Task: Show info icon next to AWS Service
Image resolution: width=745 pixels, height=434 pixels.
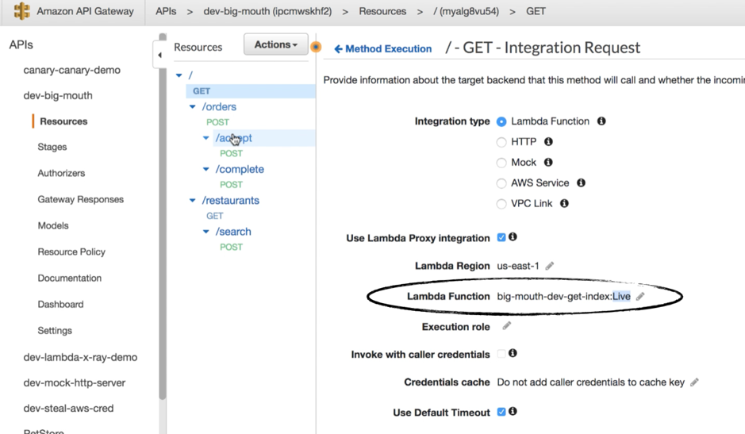Action: coord(581,182)
